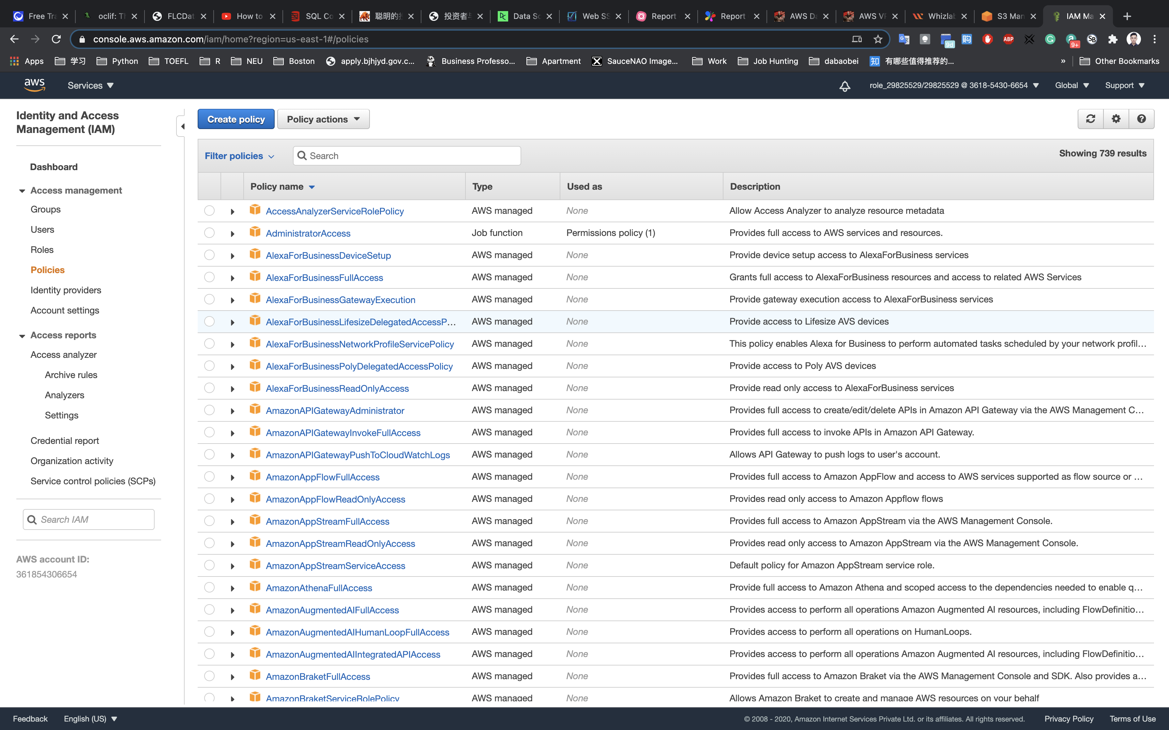Open the AWS notifications bell icon
The height and width of the screenshot is (730, 1169).
844,86
